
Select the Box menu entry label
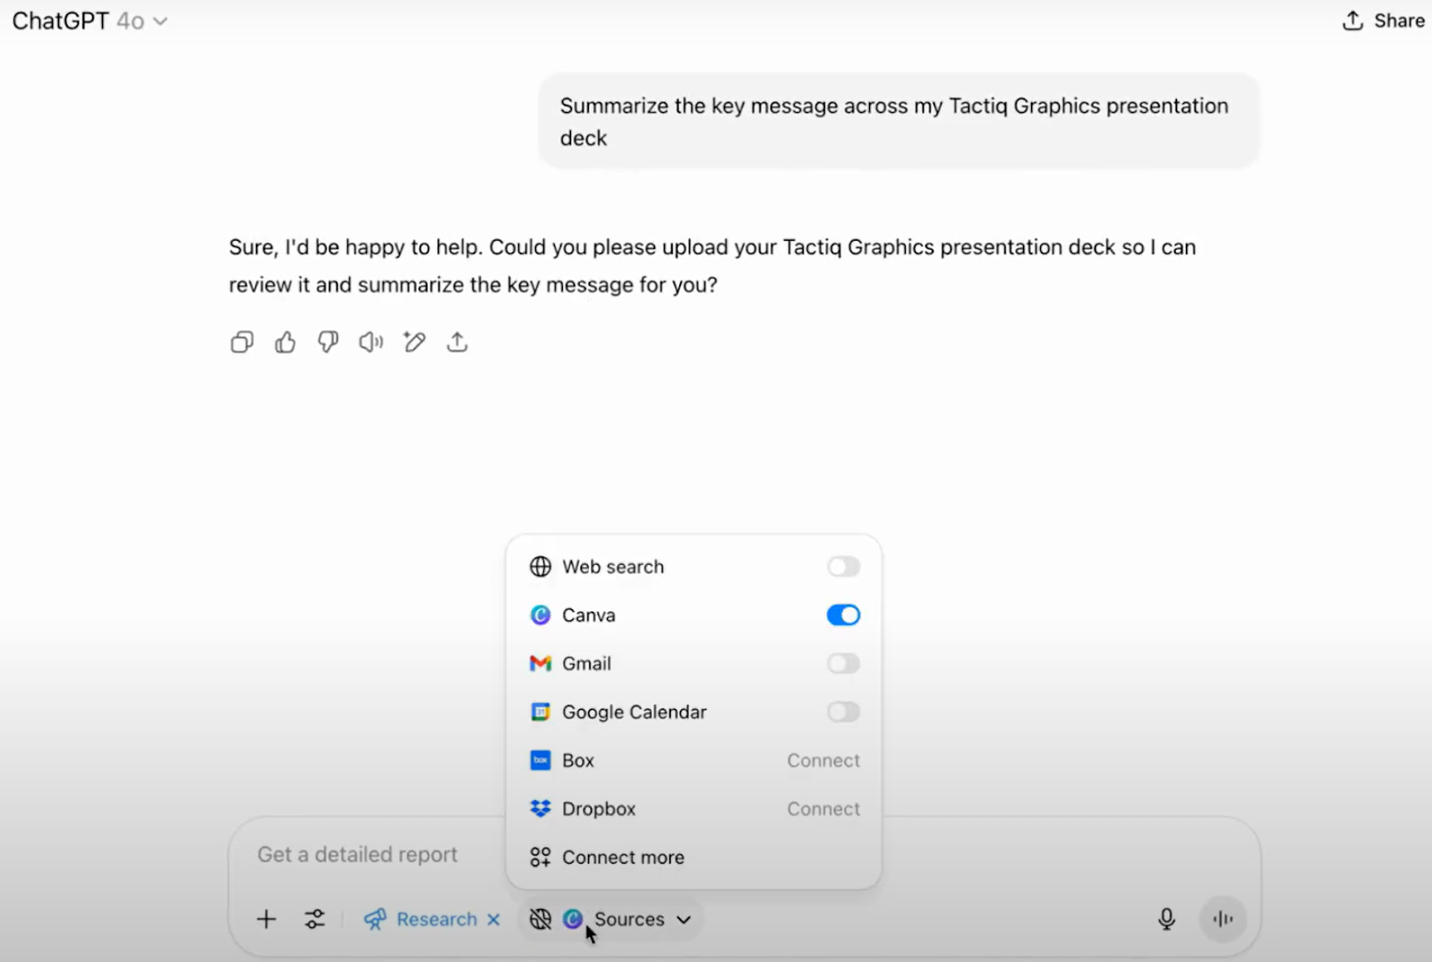(x=578, y=760)
